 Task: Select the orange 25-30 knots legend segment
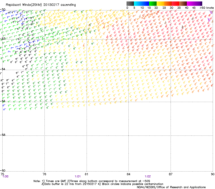(x=168, y=3)
